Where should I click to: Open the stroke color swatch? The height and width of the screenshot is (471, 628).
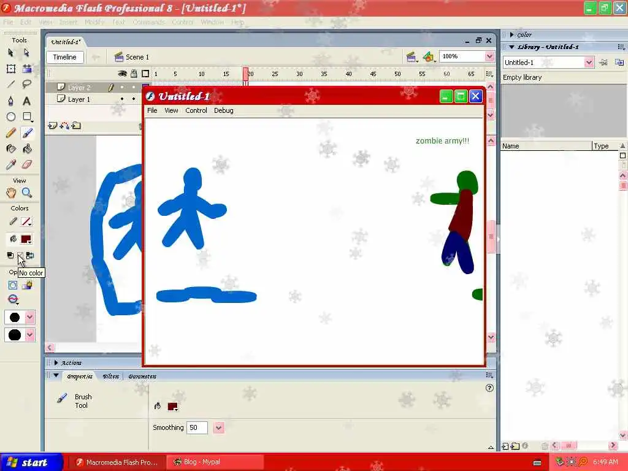pyautogui.click(x=26, y=221)
